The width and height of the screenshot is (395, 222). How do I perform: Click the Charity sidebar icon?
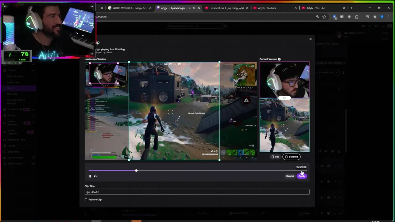[5, 146]
